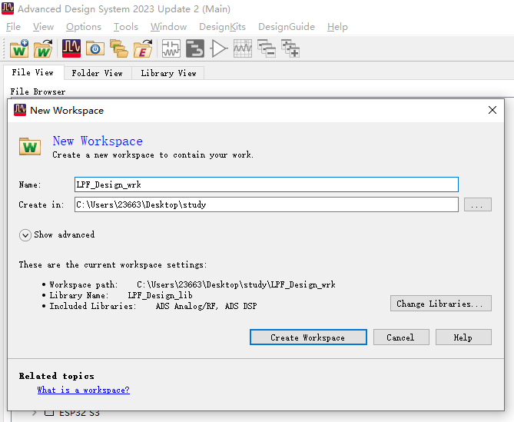
Task: Open the 'What is a workspace?' link
Action: click(83, 390)
